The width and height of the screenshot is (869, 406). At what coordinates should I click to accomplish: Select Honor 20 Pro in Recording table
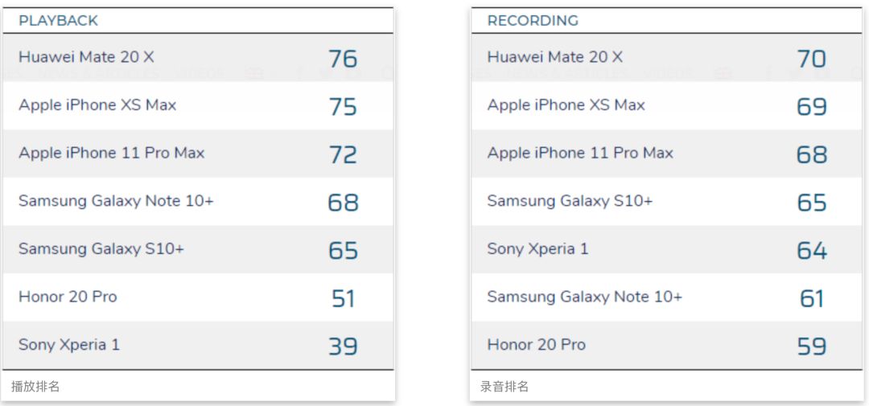click(x=536, y=345)
